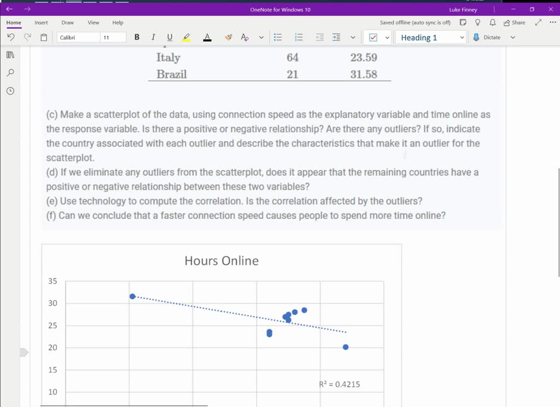Screen dimensions: 560x407
Task: Click the underline button
Action: click(170, 37)
